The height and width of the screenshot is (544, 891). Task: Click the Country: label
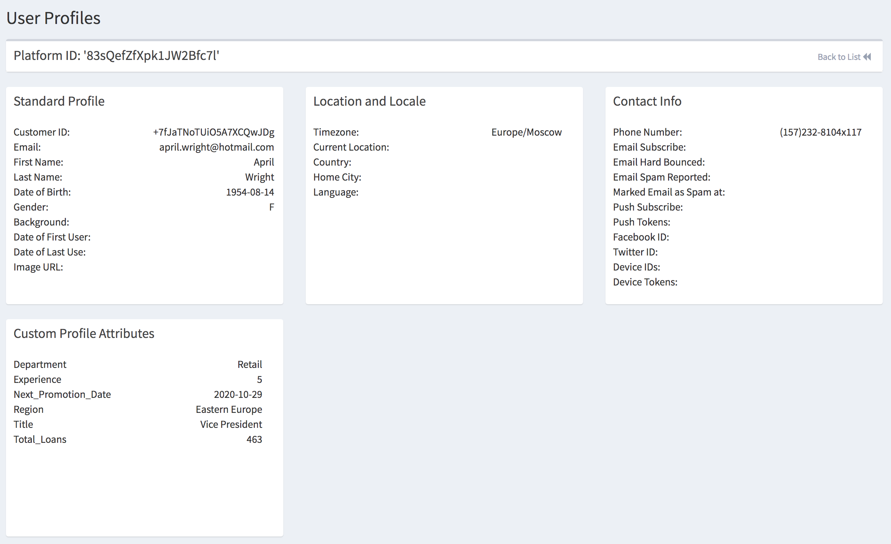[332, 162]
